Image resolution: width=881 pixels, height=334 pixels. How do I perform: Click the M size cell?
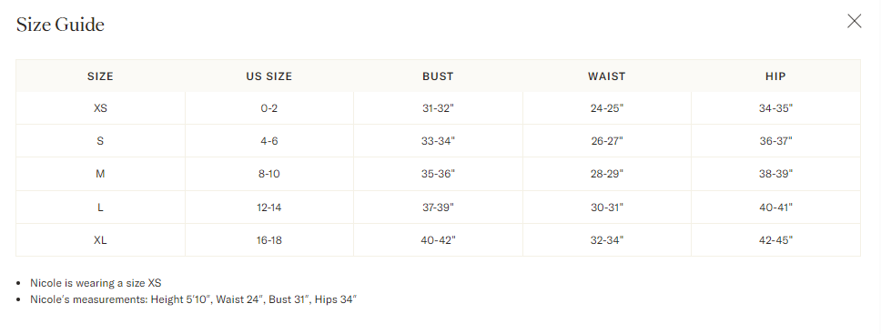(x=101, y=175)
